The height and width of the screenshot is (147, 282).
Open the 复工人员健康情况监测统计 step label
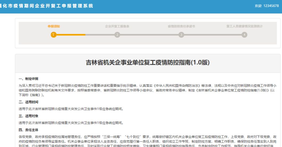tap(244, 26)
